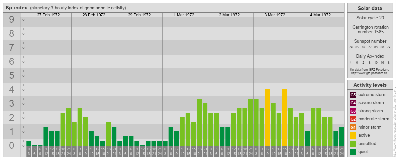Click the sunspot number value 87

(364, 47)
